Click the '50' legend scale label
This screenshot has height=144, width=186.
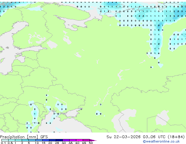tap(91, 143)
